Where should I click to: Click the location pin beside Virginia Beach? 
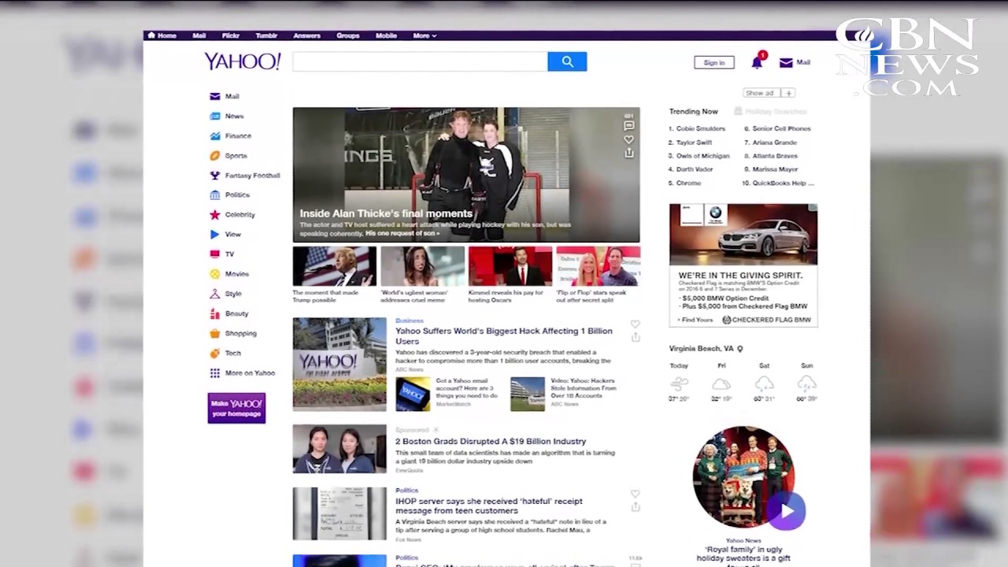pyautogui.click(x=739, y=348)
